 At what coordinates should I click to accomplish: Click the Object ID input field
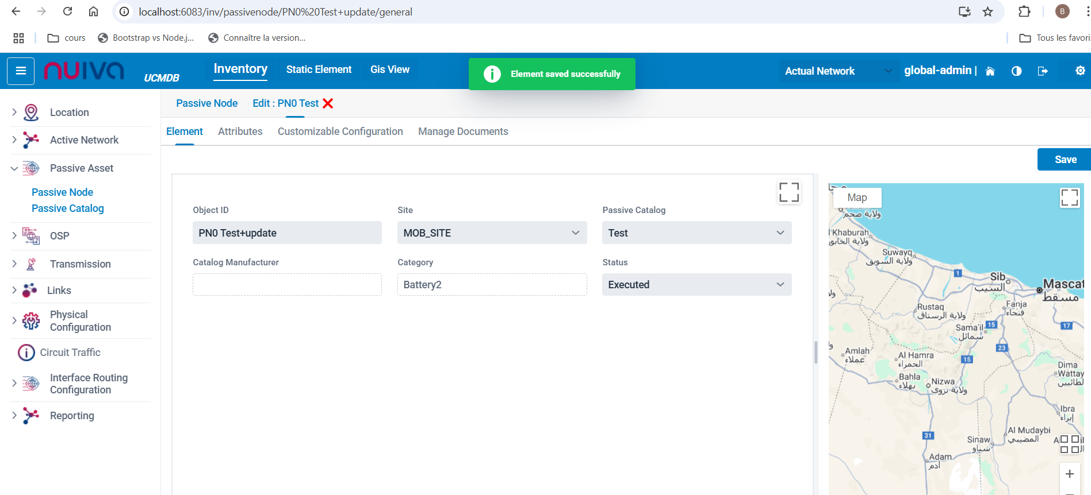point(286,233)
